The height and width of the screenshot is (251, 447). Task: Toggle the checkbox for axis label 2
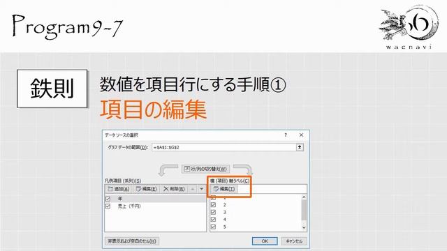tap(213, 205)
